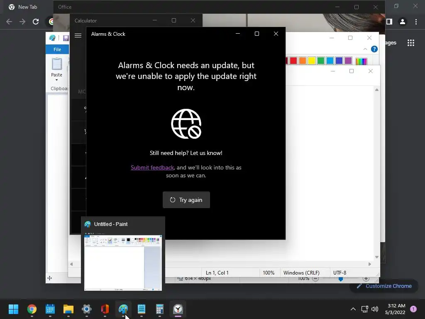Open File Explorer from taskbar
Image resolution: width=425 pixels, height=319 pixels.
pyautogui.click(x=68, y=309)
